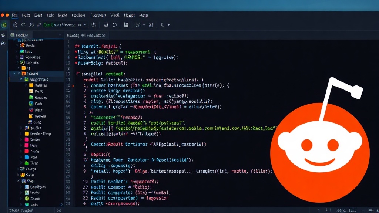Screen dimensions: 379x213
Task: Click the Sels row yellow striped icon
Action: [x=23, y=175]
